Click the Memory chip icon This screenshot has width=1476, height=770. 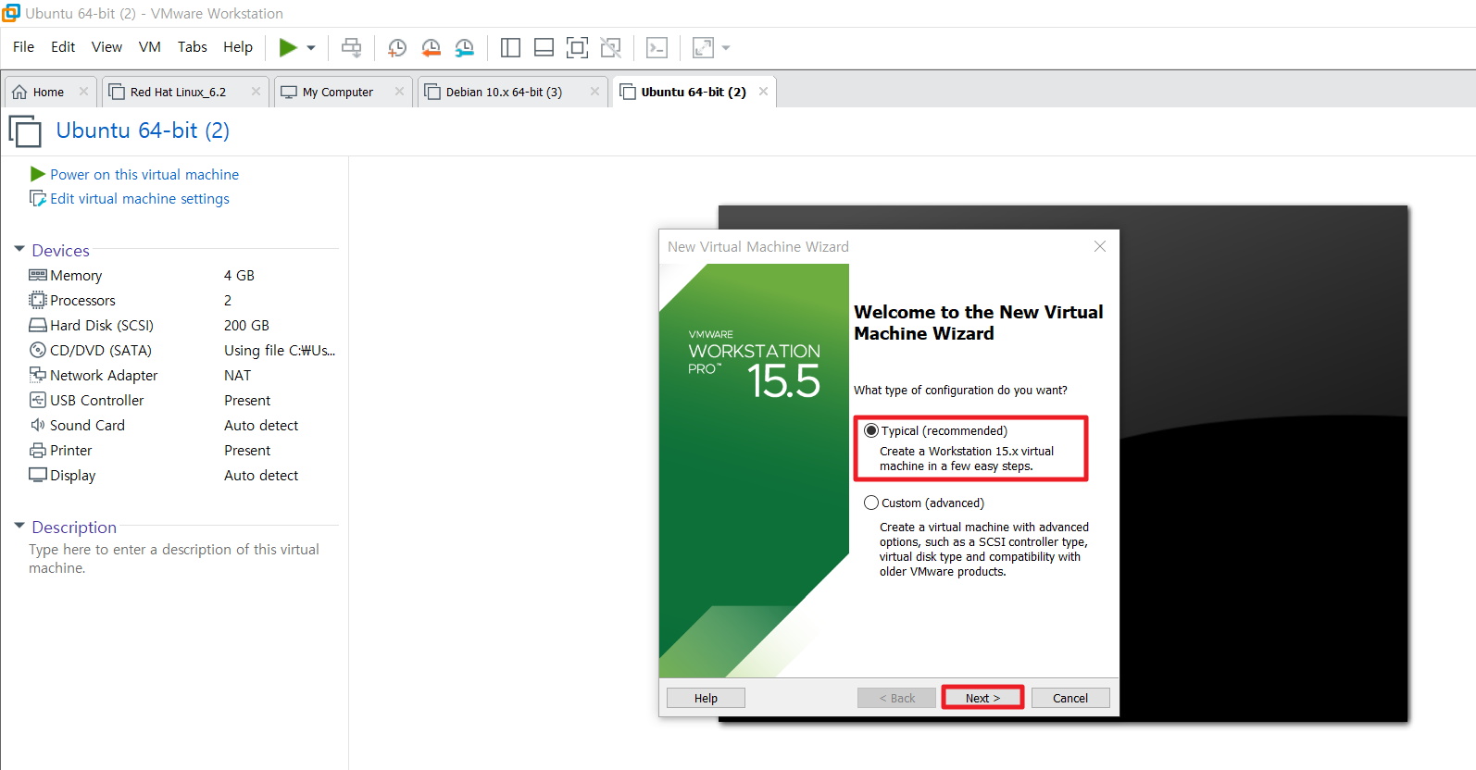click(38, 275)
